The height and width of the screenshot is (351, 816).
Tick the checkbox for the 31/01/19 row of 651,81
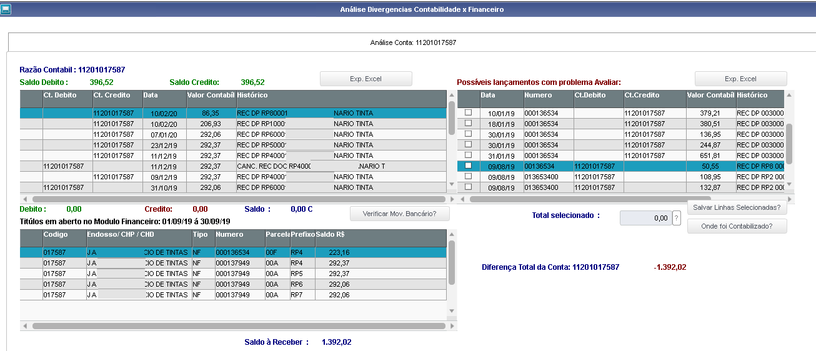coord(468,155)
